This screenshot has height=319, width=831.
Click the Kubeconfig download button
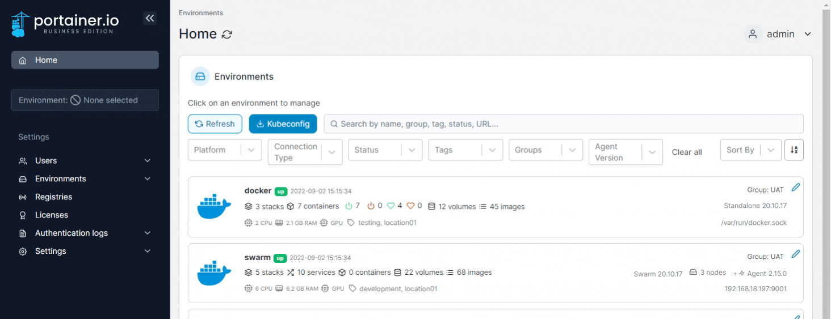pos(283,124)
